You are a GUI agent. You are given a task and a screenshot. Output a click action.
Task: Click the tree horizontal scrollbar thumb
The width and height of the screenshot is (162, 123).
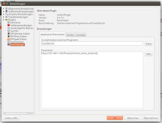pyautogui.click(x=16, y=114)
